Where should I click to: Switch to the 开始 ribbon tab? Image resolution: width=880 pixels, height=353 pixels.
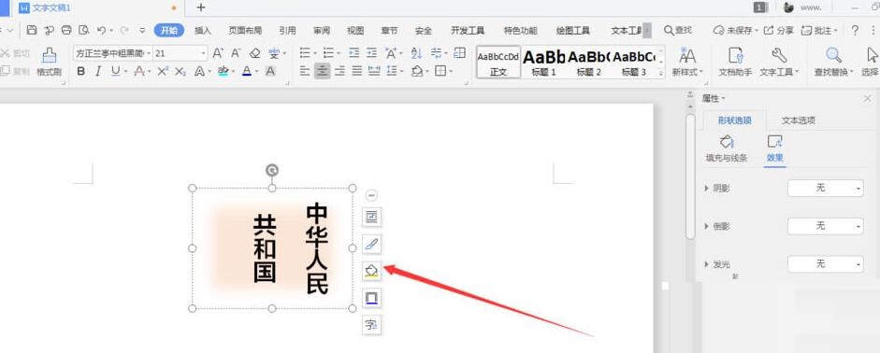169,31
